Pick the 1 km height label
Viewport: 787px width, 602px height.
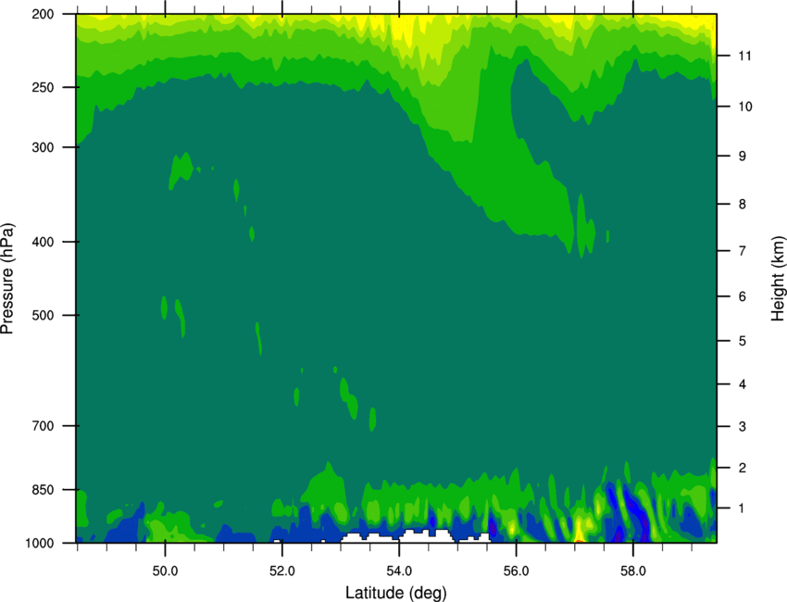pyautogui.click(x=743, y=508)
